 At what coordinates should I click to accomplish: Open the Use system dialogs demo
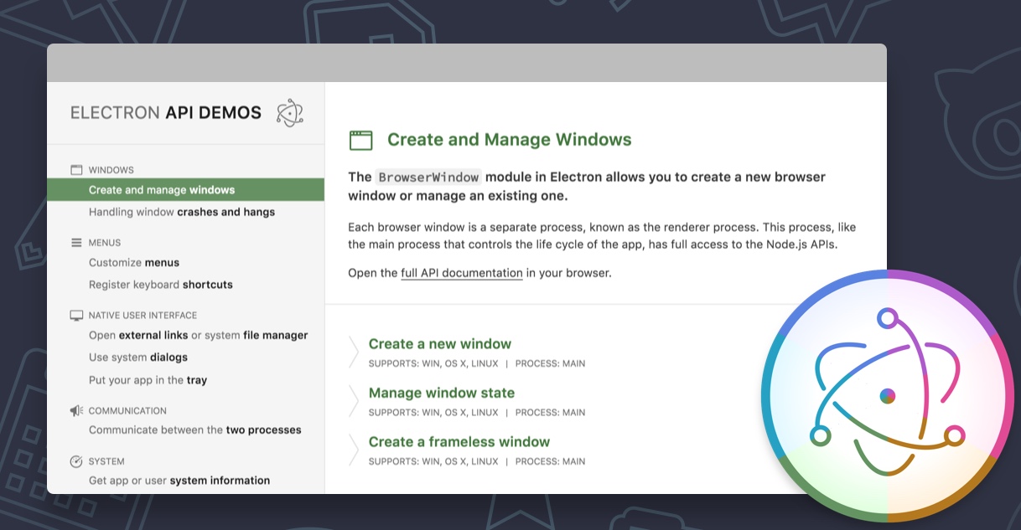138,358
